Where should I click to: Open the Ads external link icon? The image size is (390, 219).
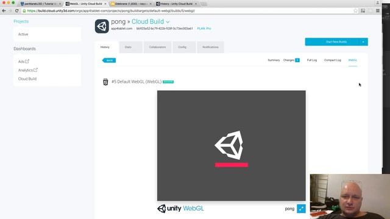27,61
